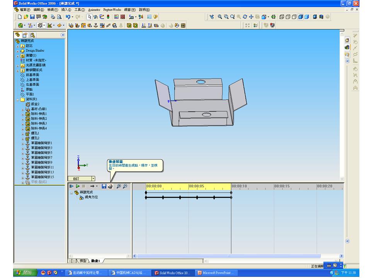Screen dimensions: 371x278
Task: Toggle Shadows in Shaded Mode
Action: (x=315, y=17)
